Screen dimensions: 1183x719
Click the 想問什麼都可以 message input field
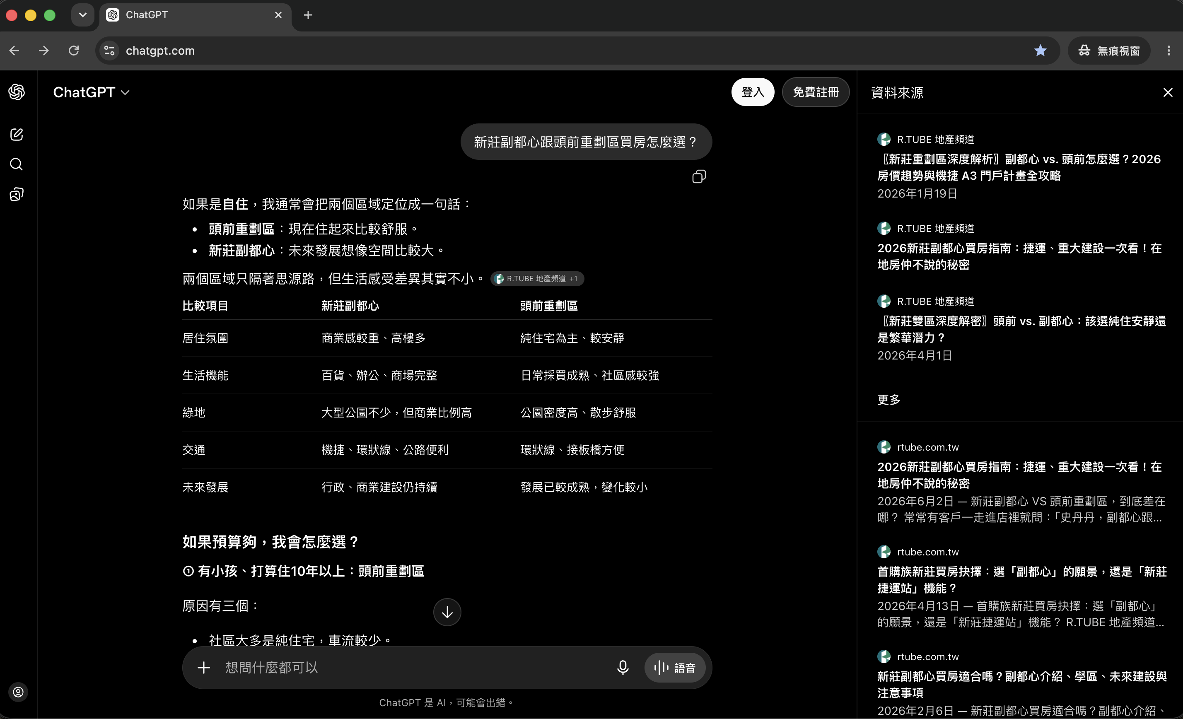click(415, 668)
